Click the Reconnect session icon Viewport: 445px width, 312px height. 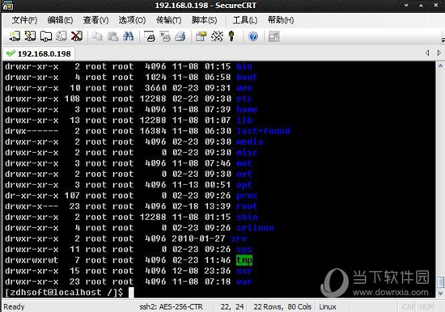(61, 36)
